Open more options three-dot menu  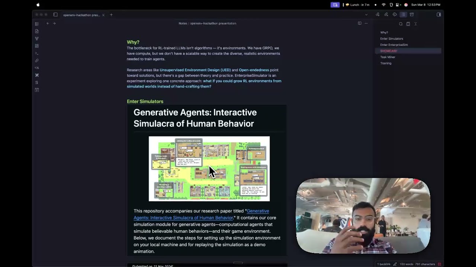coord(366,23)
